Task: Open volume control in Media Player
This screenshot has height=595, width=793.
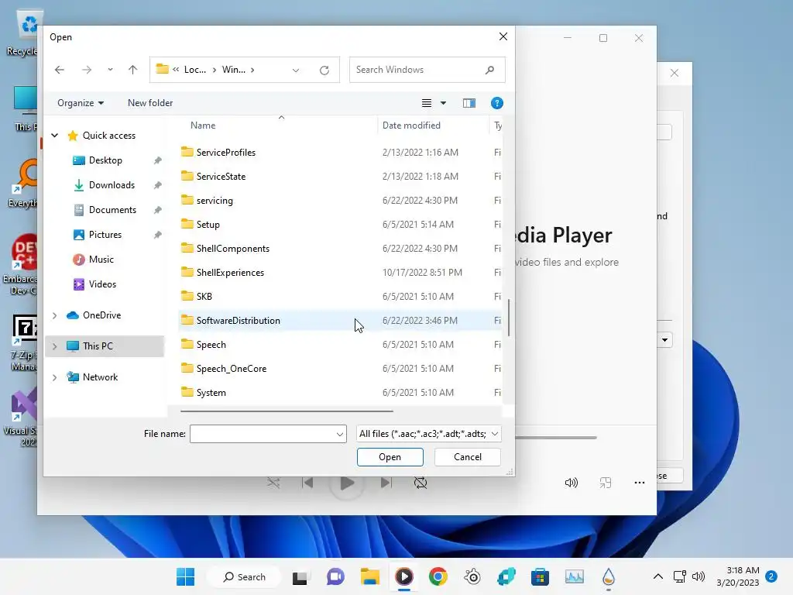Action: (571, 483)
